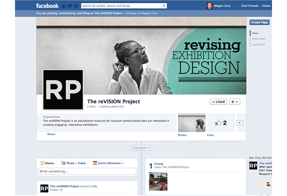Viewport: 287px width, 196px height.
Task: Click '2 likes' under page title
Action: click(x=91, y=107)
